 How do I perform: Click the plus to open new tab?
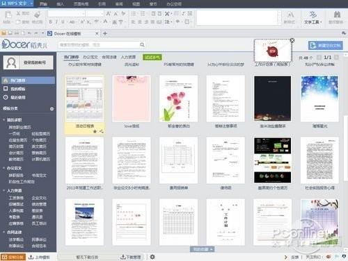pyautogui.click(x=105, y=33)
